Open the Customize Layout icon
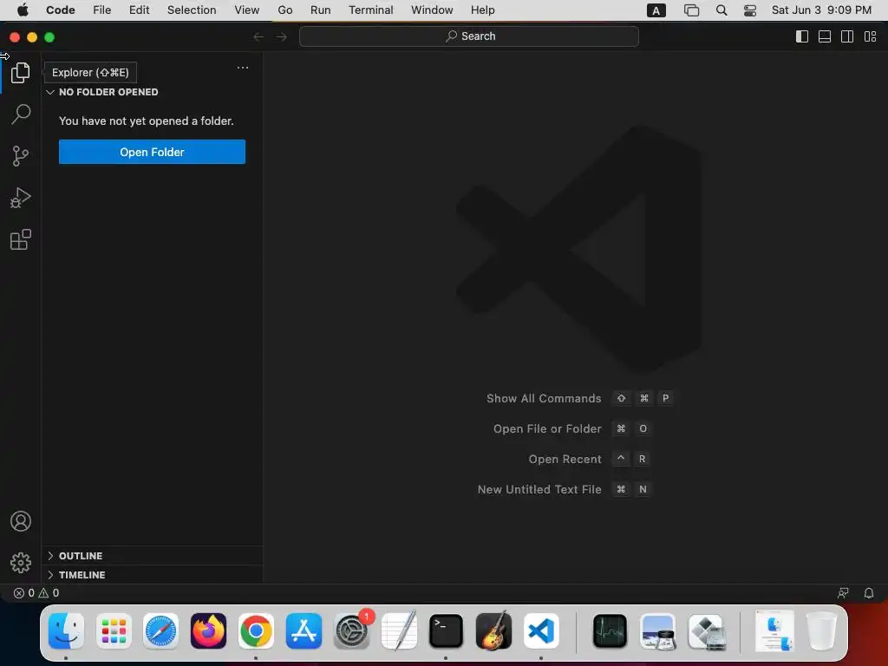Viewport: 888px width, 666px height. click(870, 36)
